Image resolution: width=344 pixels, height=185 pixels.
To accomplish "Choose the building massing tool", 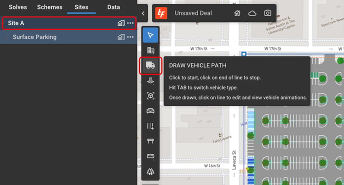I will [x=150, y=50].
